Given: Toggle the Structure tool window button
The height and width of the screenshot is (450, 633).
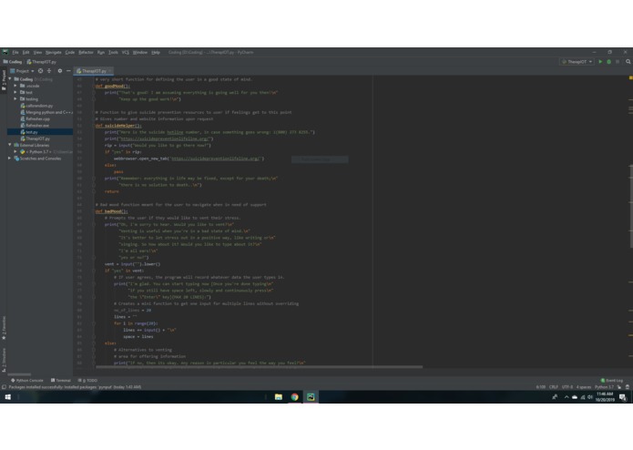Looking at the screenshot, I should tap(4, 360).
